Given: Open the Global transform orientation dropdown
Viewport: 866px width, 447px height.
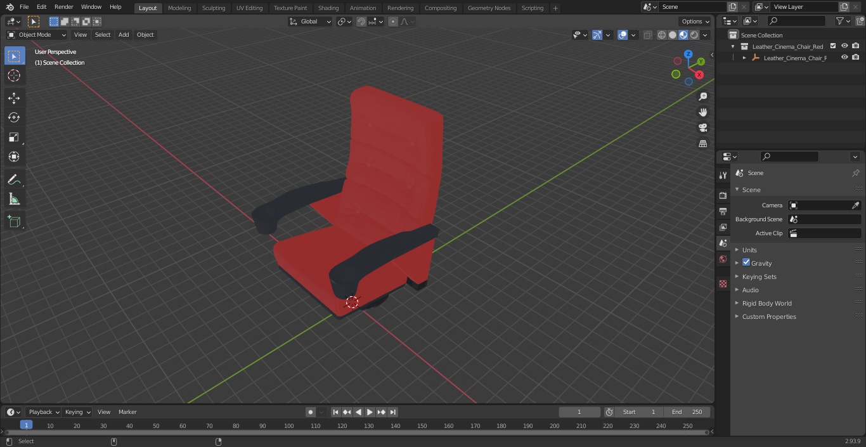Looking at the screenshot, I should pos(311,22).
